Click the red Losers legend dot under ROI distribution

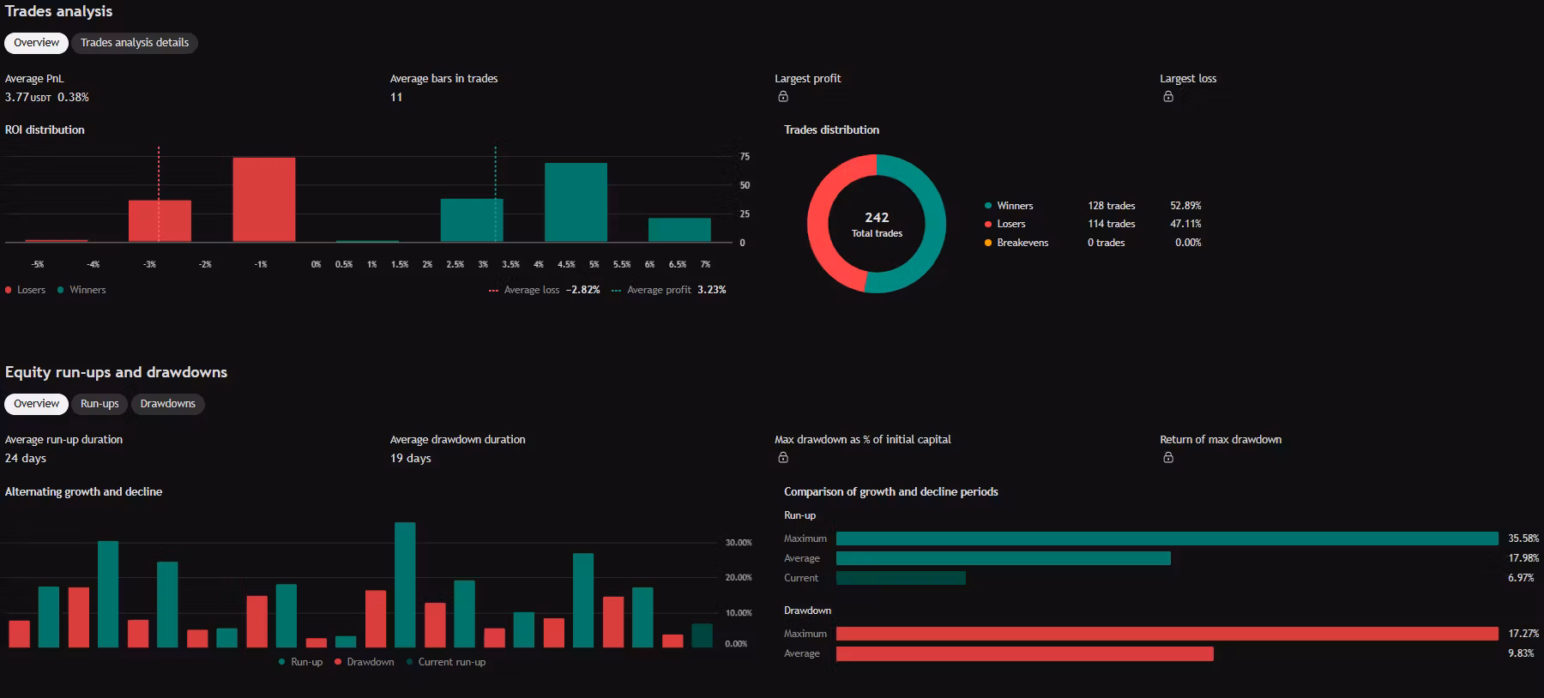coord(9,290)
